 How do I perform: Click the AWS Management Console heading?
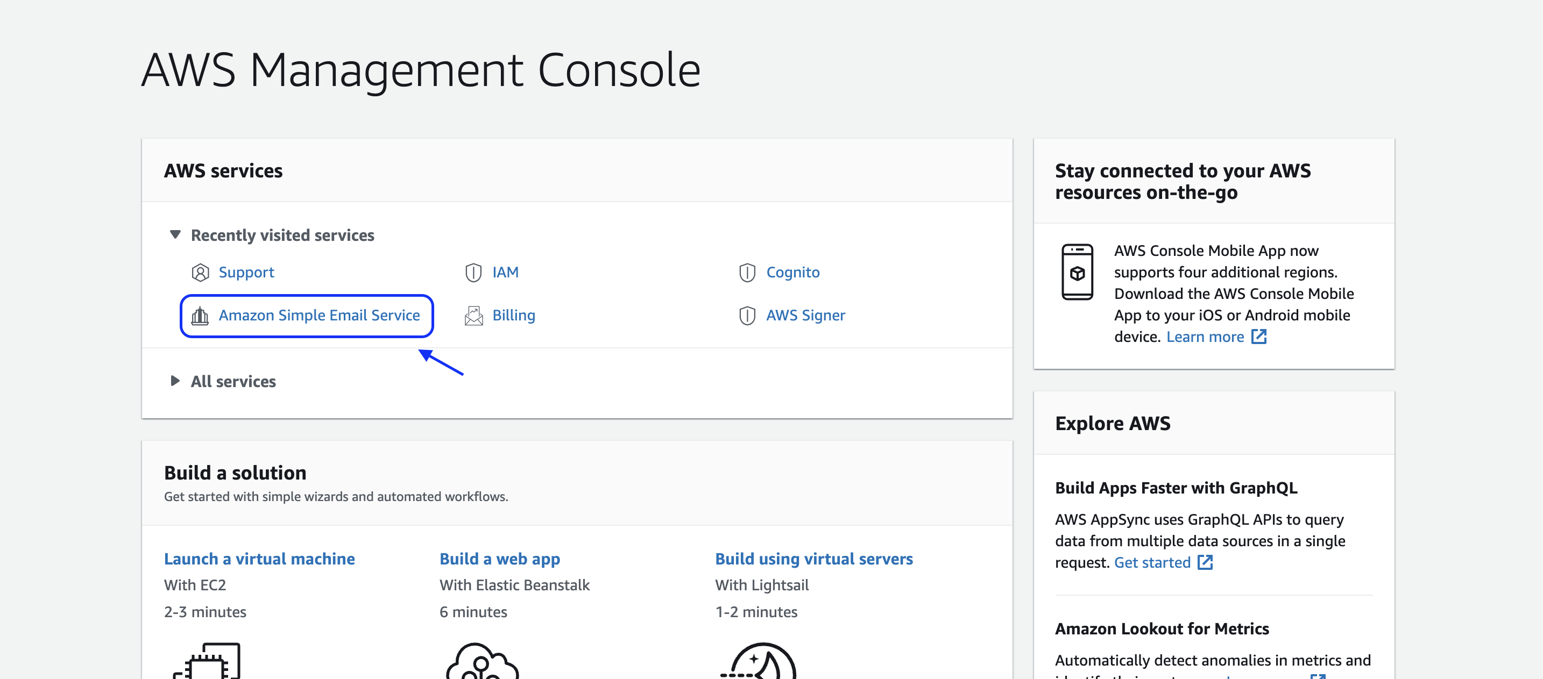[421, 69]
